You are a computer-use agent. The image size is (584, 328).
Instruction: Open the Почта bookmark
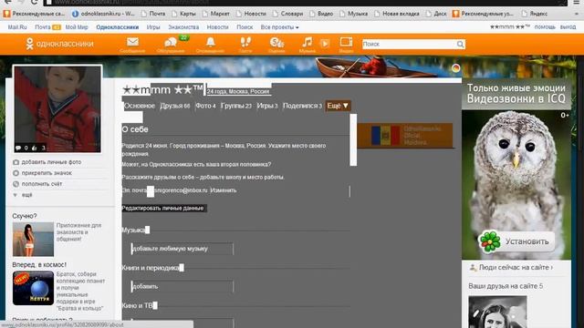153,14
